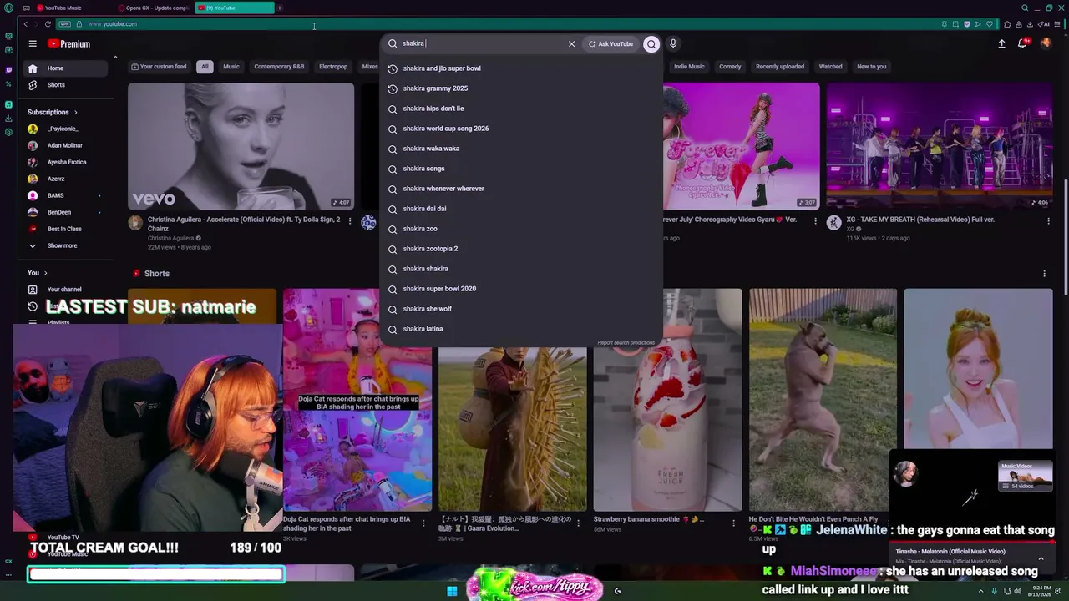Screen dimensions: 1069x601
Task: Select the Contemporary R&B filter chip
Action: coord(279,67)
